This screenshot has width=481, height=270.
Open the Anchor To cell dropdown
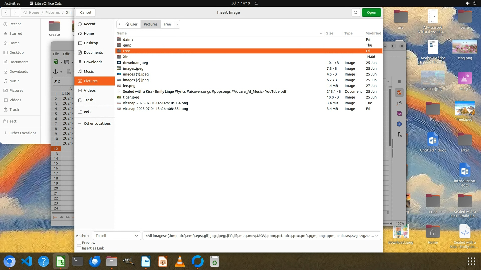pos(117,236)
